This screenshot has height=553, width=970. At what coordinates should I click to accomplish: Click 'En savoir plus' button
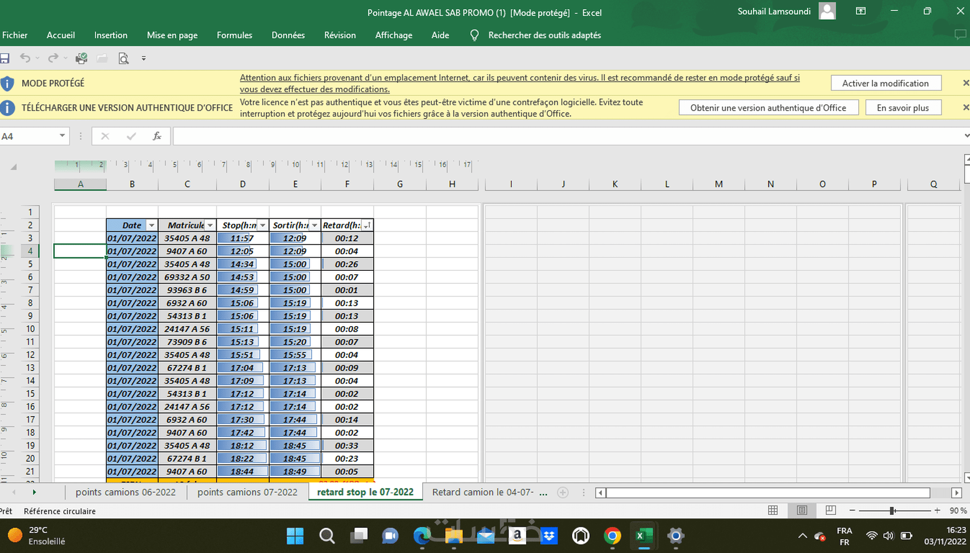pyautogui.click(x=903, y=108)
